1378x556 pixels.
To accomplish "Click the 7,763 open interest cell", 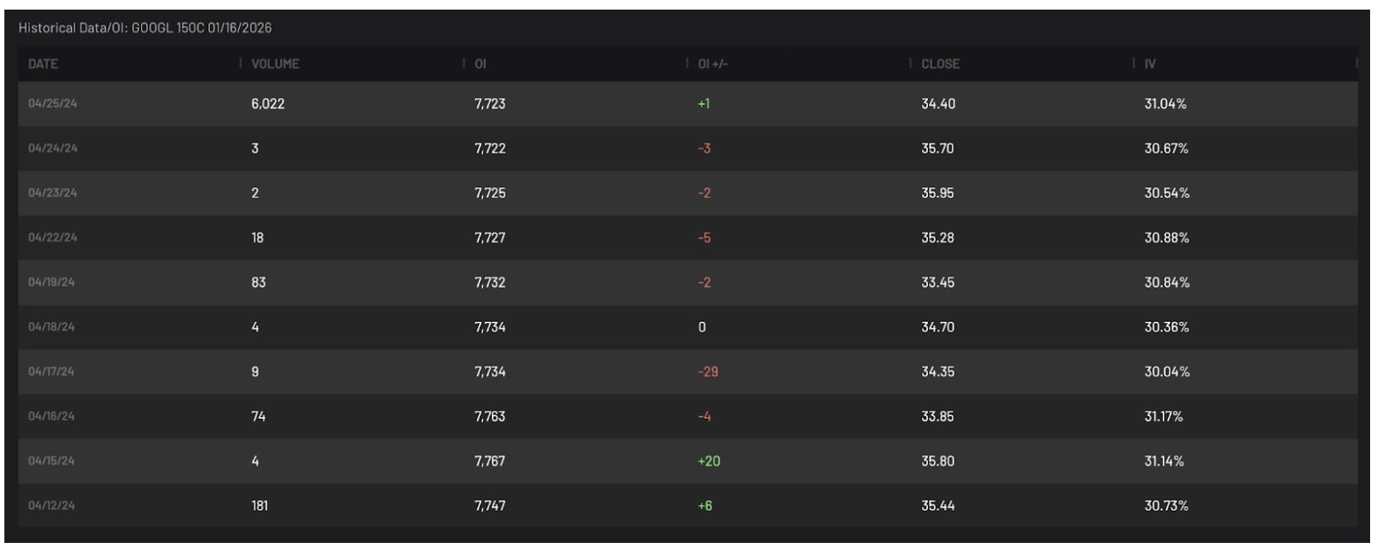I will (x=489, y=416).
